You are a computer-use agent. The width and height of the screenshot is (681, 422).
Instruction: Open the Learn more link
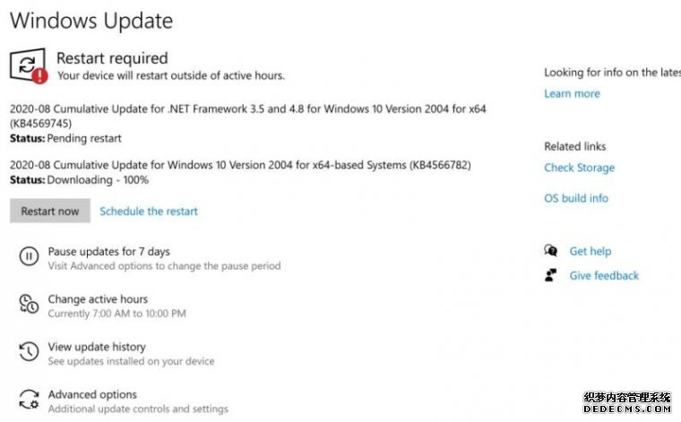coord(572,94)
